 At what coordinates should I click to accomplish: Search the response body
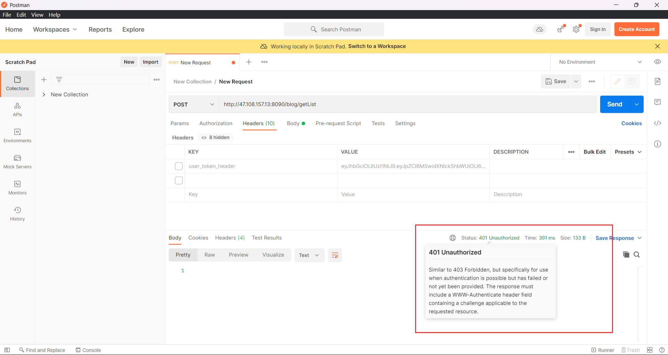[637, 254]
